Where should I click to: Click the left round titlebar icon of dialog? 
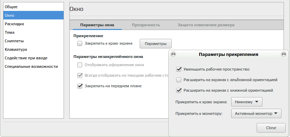pos(173,54)
